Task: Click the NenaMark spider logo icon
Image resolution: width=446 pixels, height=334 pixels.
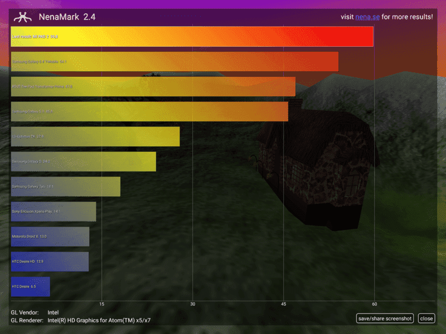Action: [x=23, y=17]
